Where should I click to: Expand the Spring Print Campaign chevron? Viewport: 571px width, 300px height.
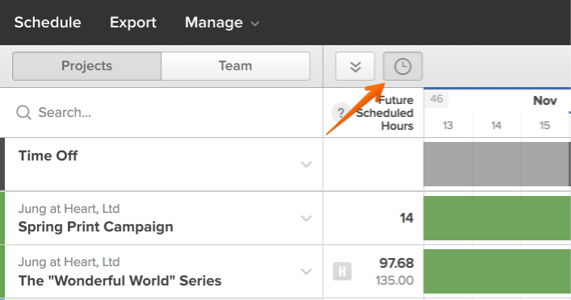coord(306,219)
